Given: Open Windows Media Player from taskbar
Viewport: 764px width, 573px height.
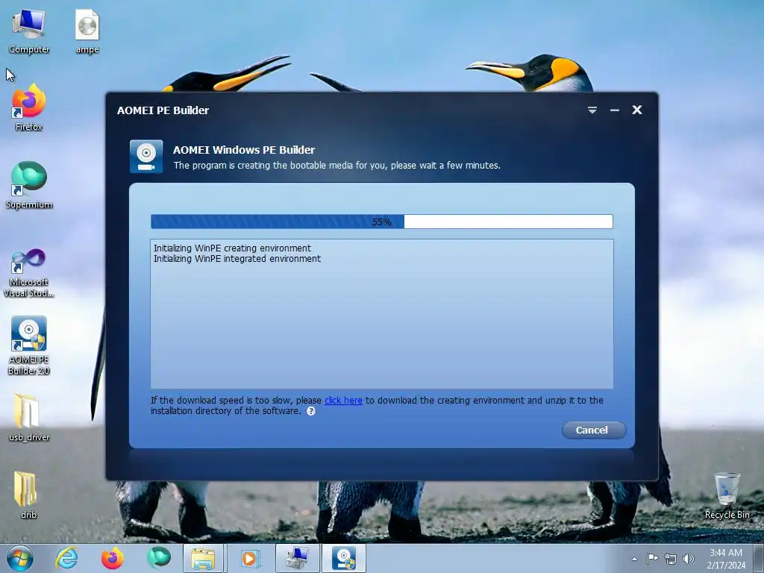Looking at the screenshot, I should coord(249,558).
